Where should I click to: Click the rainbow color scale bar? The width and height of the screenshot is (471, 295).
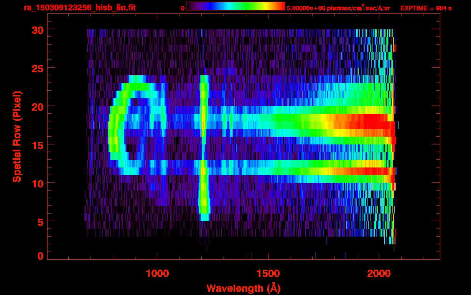235,7
